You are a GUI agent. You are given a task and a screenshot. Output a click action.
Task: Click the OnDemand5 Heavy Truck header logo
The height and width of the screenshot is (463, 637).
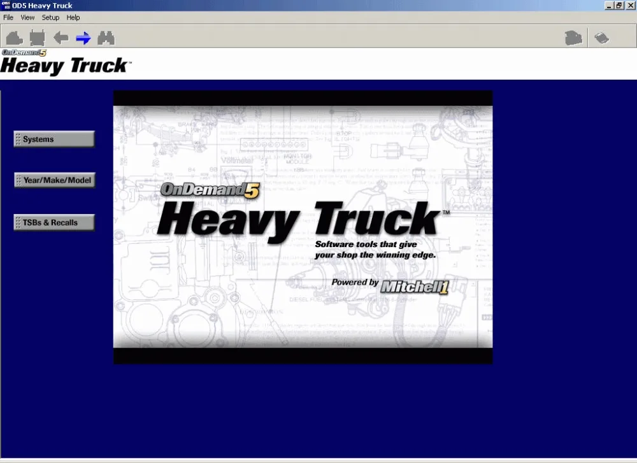[x=66, y=62]
